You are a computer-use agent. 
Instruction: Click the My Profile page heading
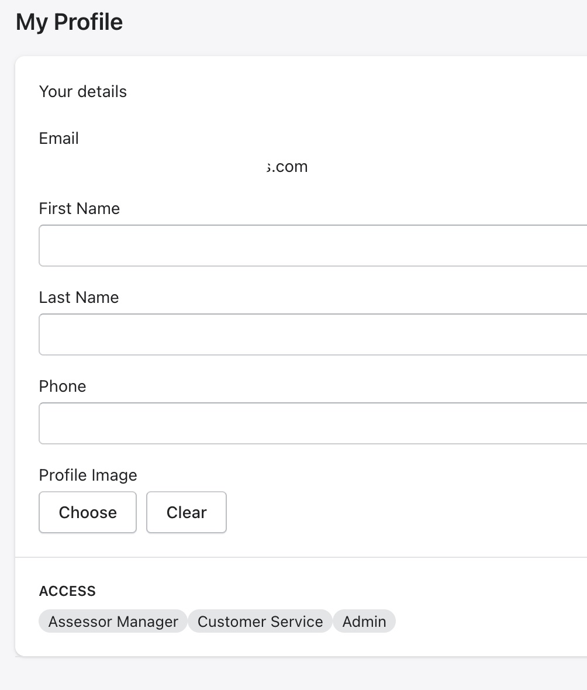[x=69, y=22]
